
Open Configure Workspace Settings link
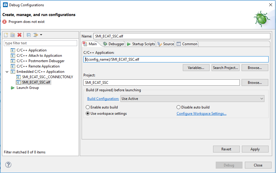202,114
